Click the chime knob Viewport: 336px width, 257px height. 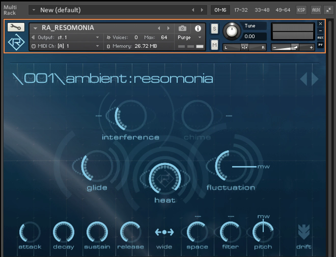(x=198, y=116)
